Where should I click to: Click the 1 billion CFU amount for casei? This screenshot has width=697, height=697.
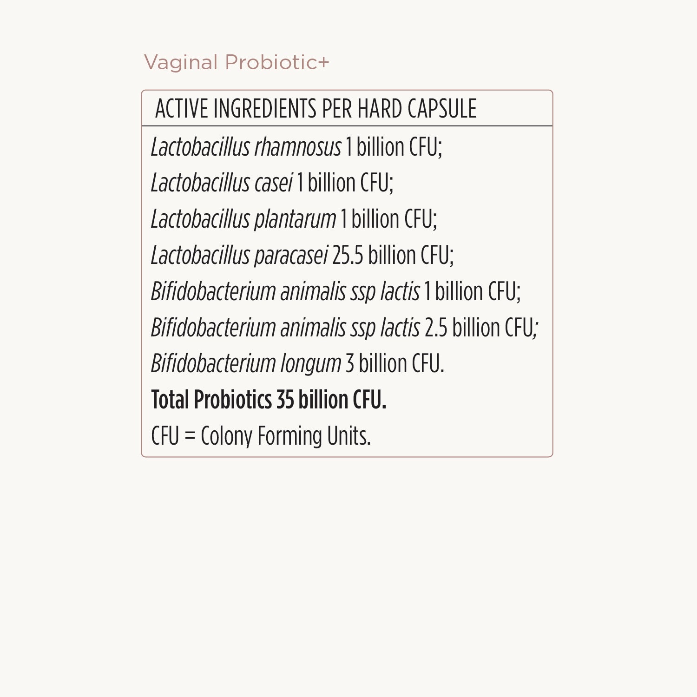[344, 183]
